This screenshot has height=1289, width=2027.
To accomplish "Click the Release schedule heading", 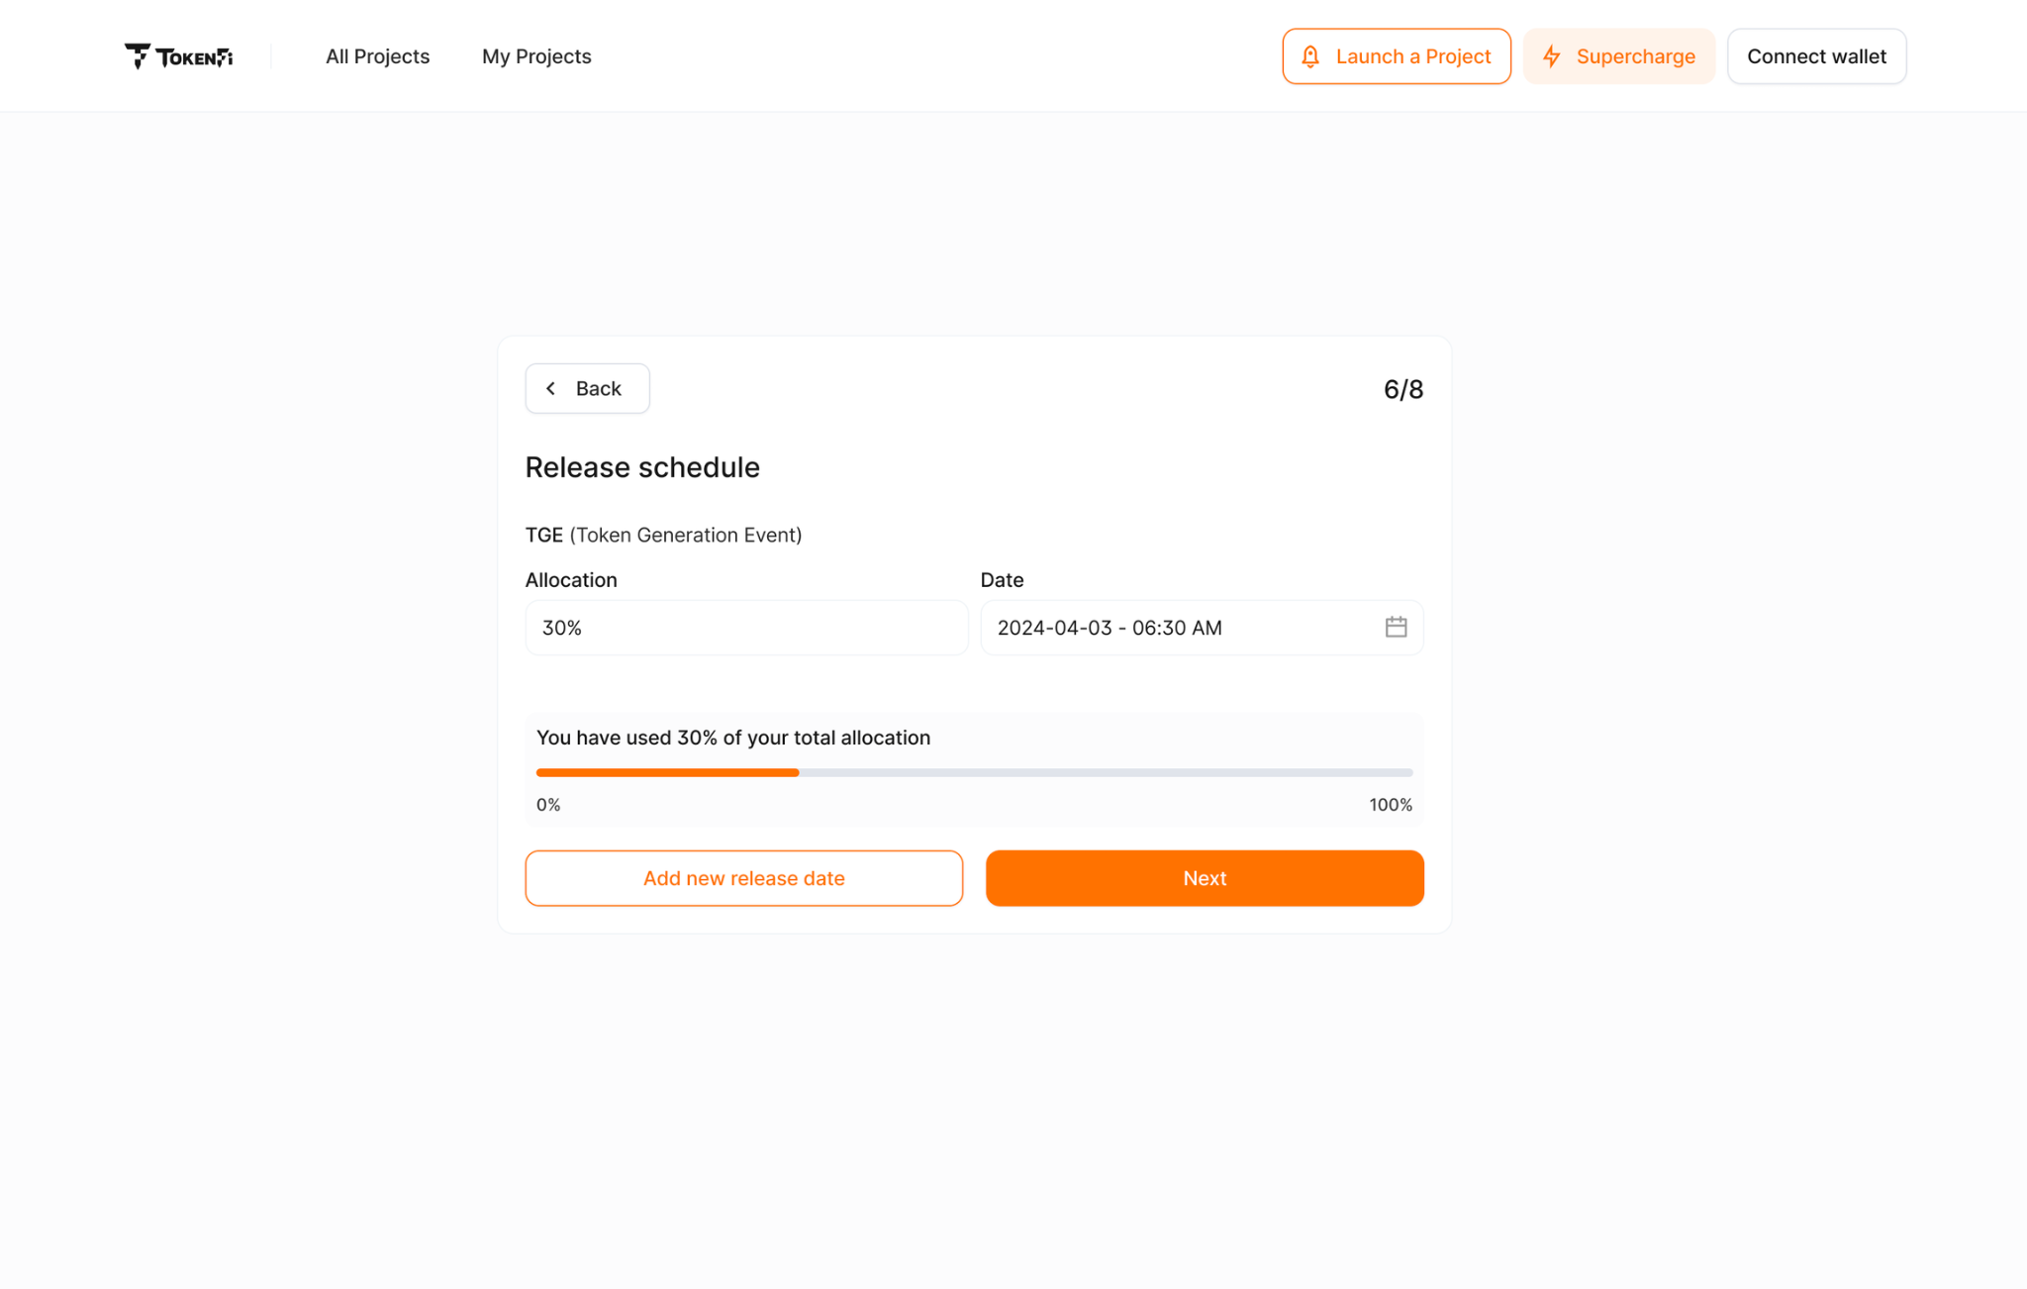I will point(642,466).
